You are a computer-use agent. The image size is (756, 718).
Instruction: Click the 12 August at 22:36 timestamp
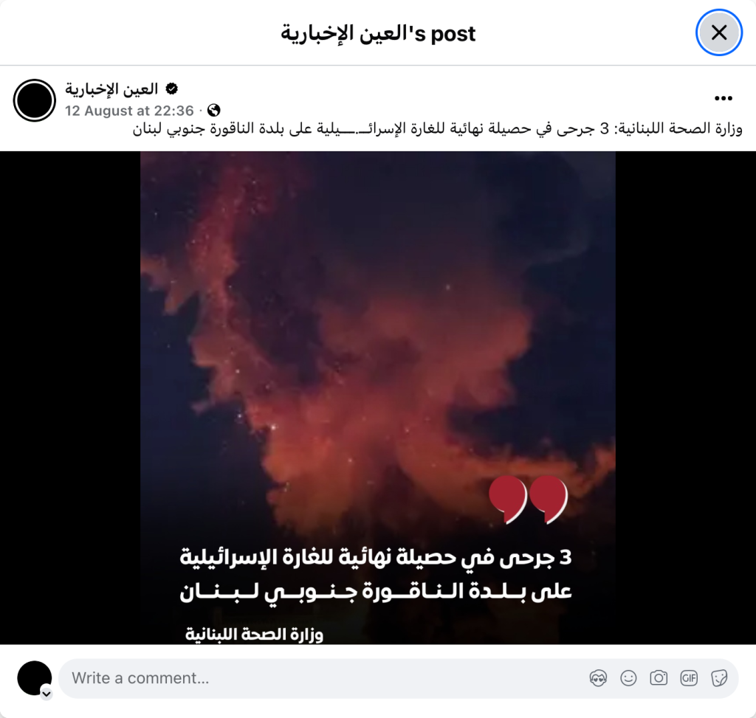click(x=129, y=111)
